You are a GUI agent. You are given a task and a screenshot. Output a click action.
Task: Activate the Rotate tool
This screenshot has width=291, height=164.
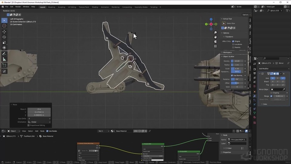4,37
